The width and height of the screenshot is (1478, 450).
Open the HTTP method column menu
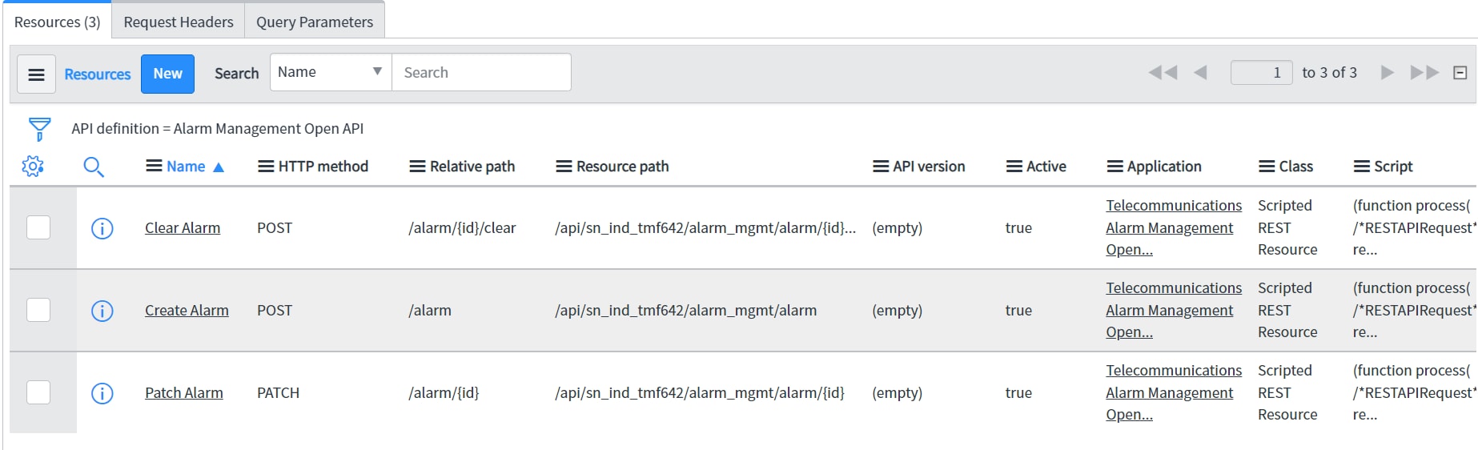coord(266,167)
